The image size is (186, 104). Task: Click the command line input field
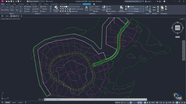point(96,100)
